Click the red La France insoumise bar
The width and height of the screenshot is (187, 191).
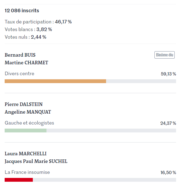(x=19, y=180)
